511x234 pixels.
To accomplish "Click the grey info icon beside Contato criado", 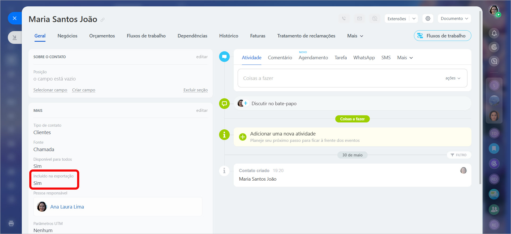I will coord(224,171).
